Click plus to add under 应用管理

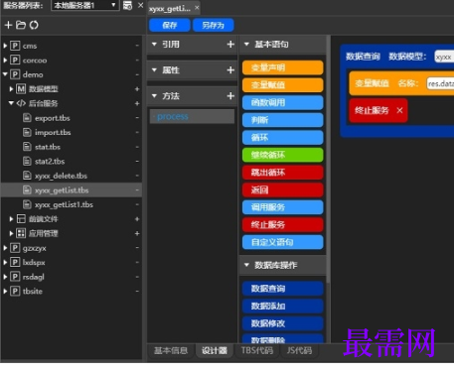pos(137,233)
